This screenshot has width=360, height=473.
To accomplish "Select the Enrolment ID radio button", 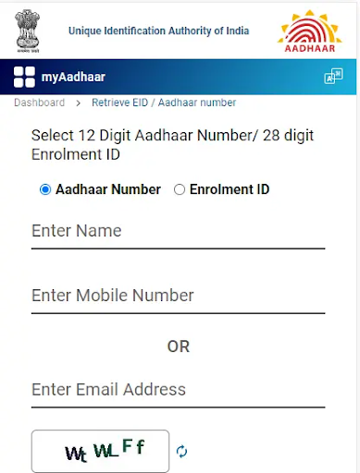I will point(180,189).
